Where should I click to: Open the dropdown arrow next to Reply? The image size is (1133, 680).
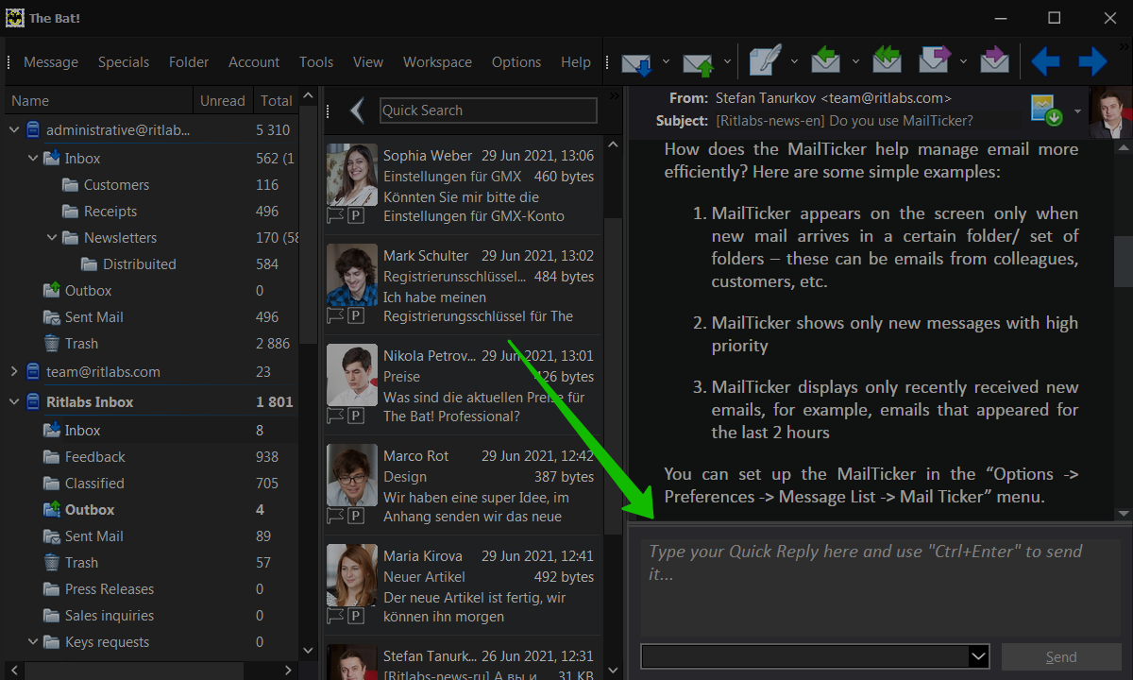click(x=855, y=62)
